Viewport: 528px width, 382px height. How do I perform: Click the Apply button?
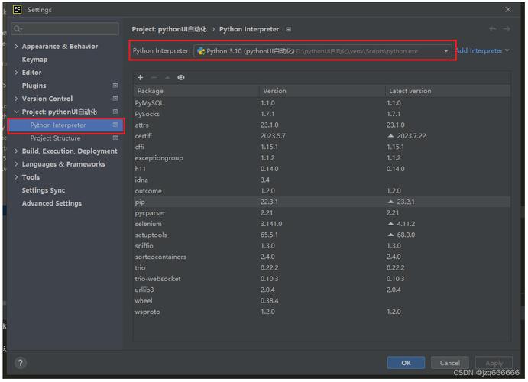click(x=494, y=363)
